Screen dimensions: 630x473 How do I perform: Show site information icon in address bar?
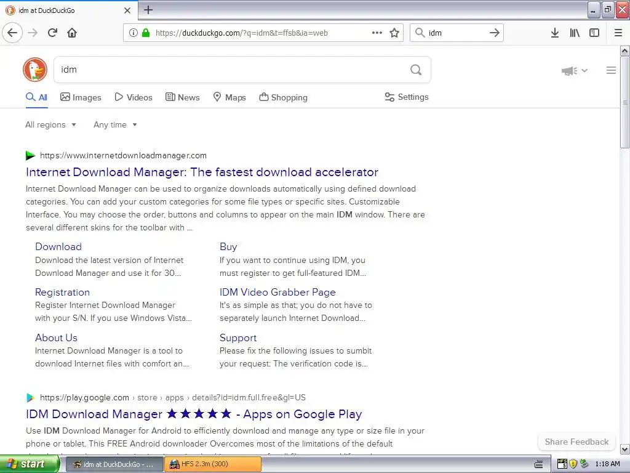coord(133,33)
